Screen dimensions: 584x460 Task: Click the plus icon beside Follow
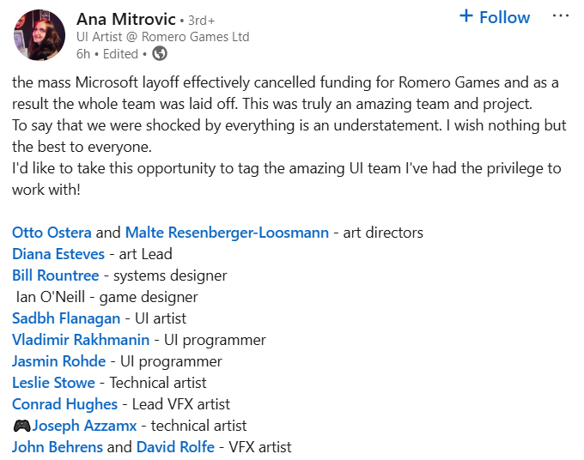point(466,16)
